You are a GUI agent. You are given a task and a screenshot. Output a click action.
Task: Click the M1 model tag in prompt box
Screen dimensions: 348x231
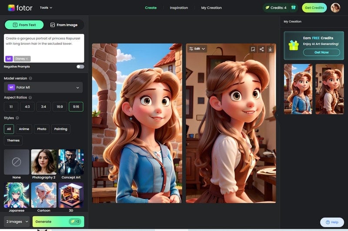click(x=9, y=59)
